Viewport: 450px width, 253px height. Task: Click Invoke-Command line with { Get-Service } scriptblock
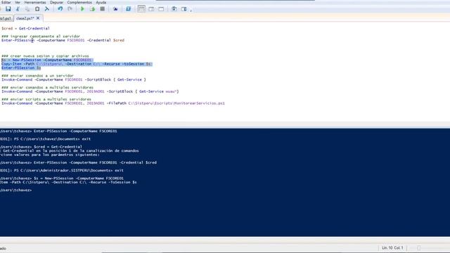74,79
